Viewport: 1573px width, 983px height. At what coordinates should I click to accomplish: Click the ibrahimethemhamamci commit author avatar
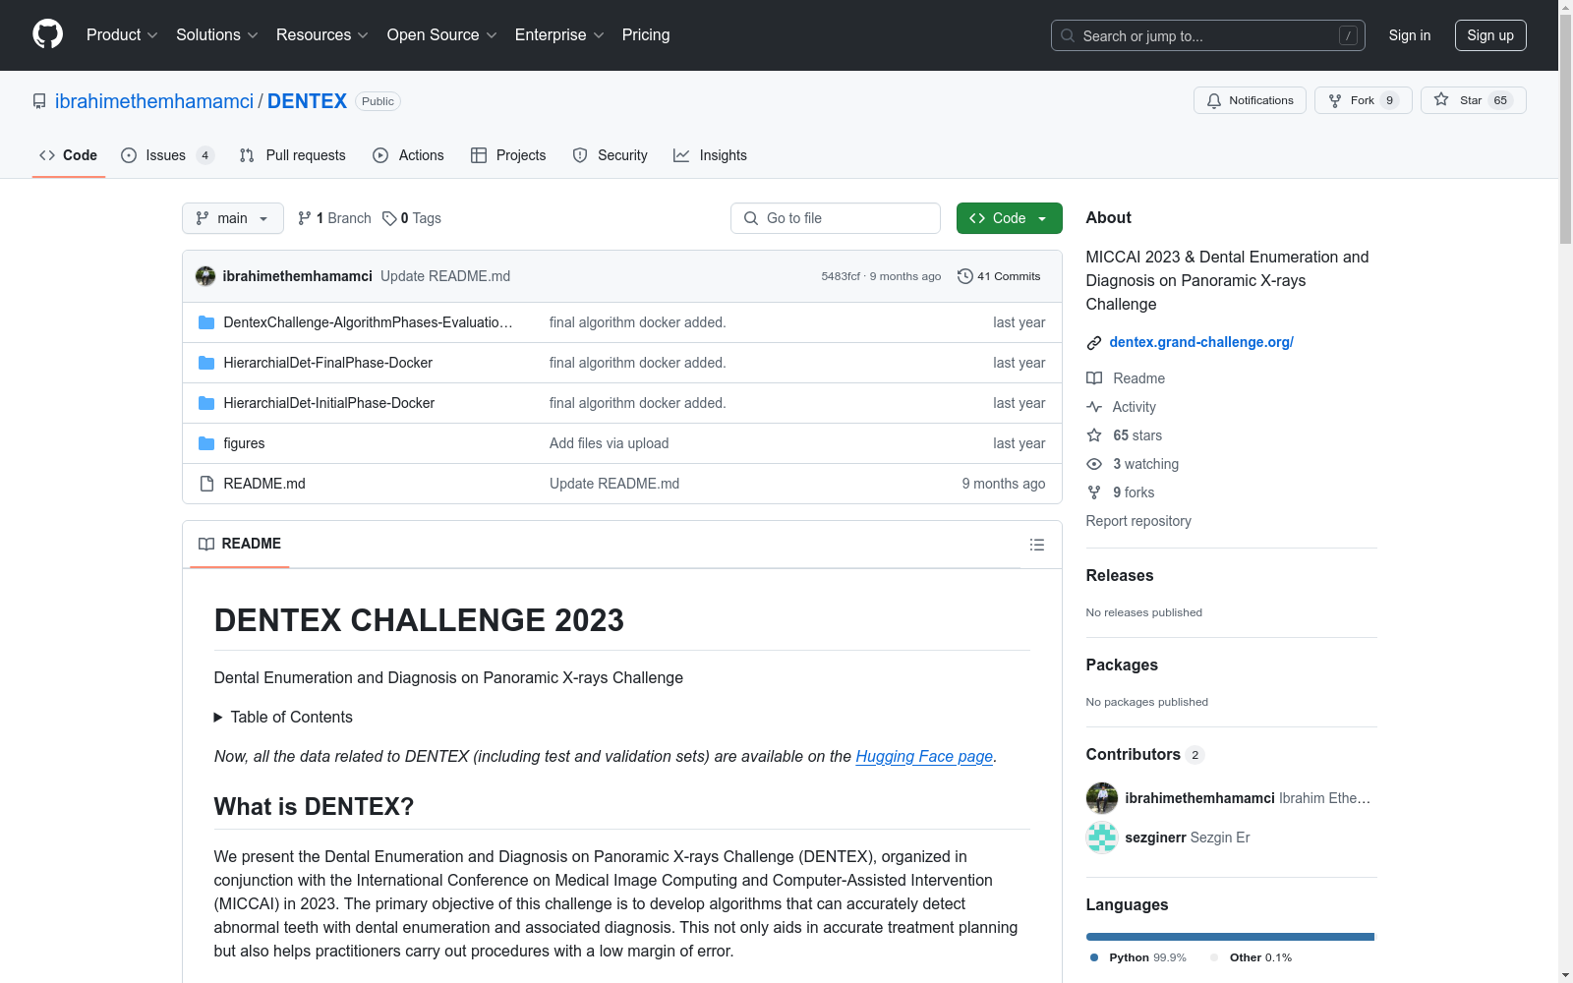[205, 276]
